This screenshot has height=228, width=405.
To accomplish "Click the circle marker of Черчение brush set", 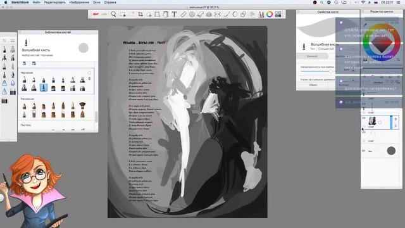I will coord(89,73).
